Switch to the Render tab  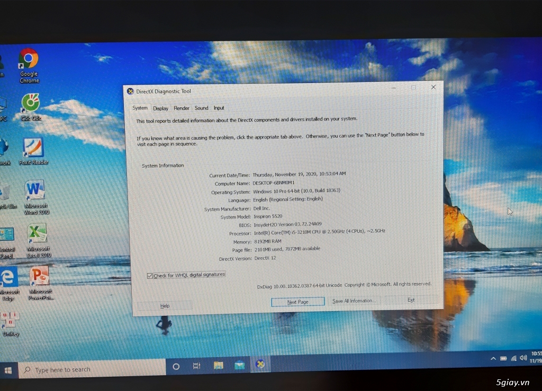click(x=182, y=108)
